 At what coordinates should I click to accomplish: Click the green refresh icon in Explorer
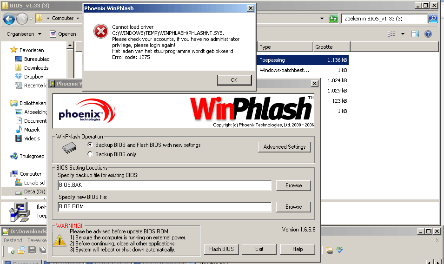point(333,19)
